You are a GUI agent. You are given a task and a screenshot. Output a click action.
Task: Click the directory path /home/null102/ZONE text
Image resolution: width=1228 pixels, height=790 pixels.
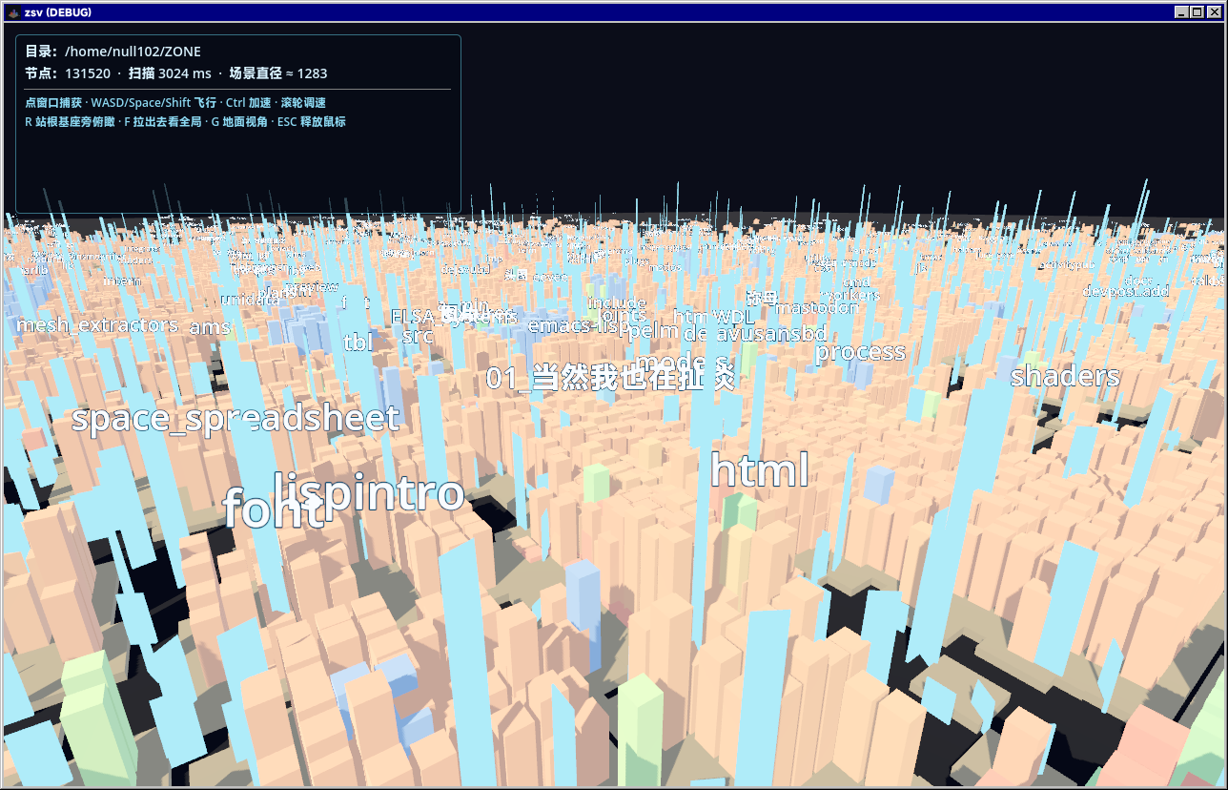(133, 52)
